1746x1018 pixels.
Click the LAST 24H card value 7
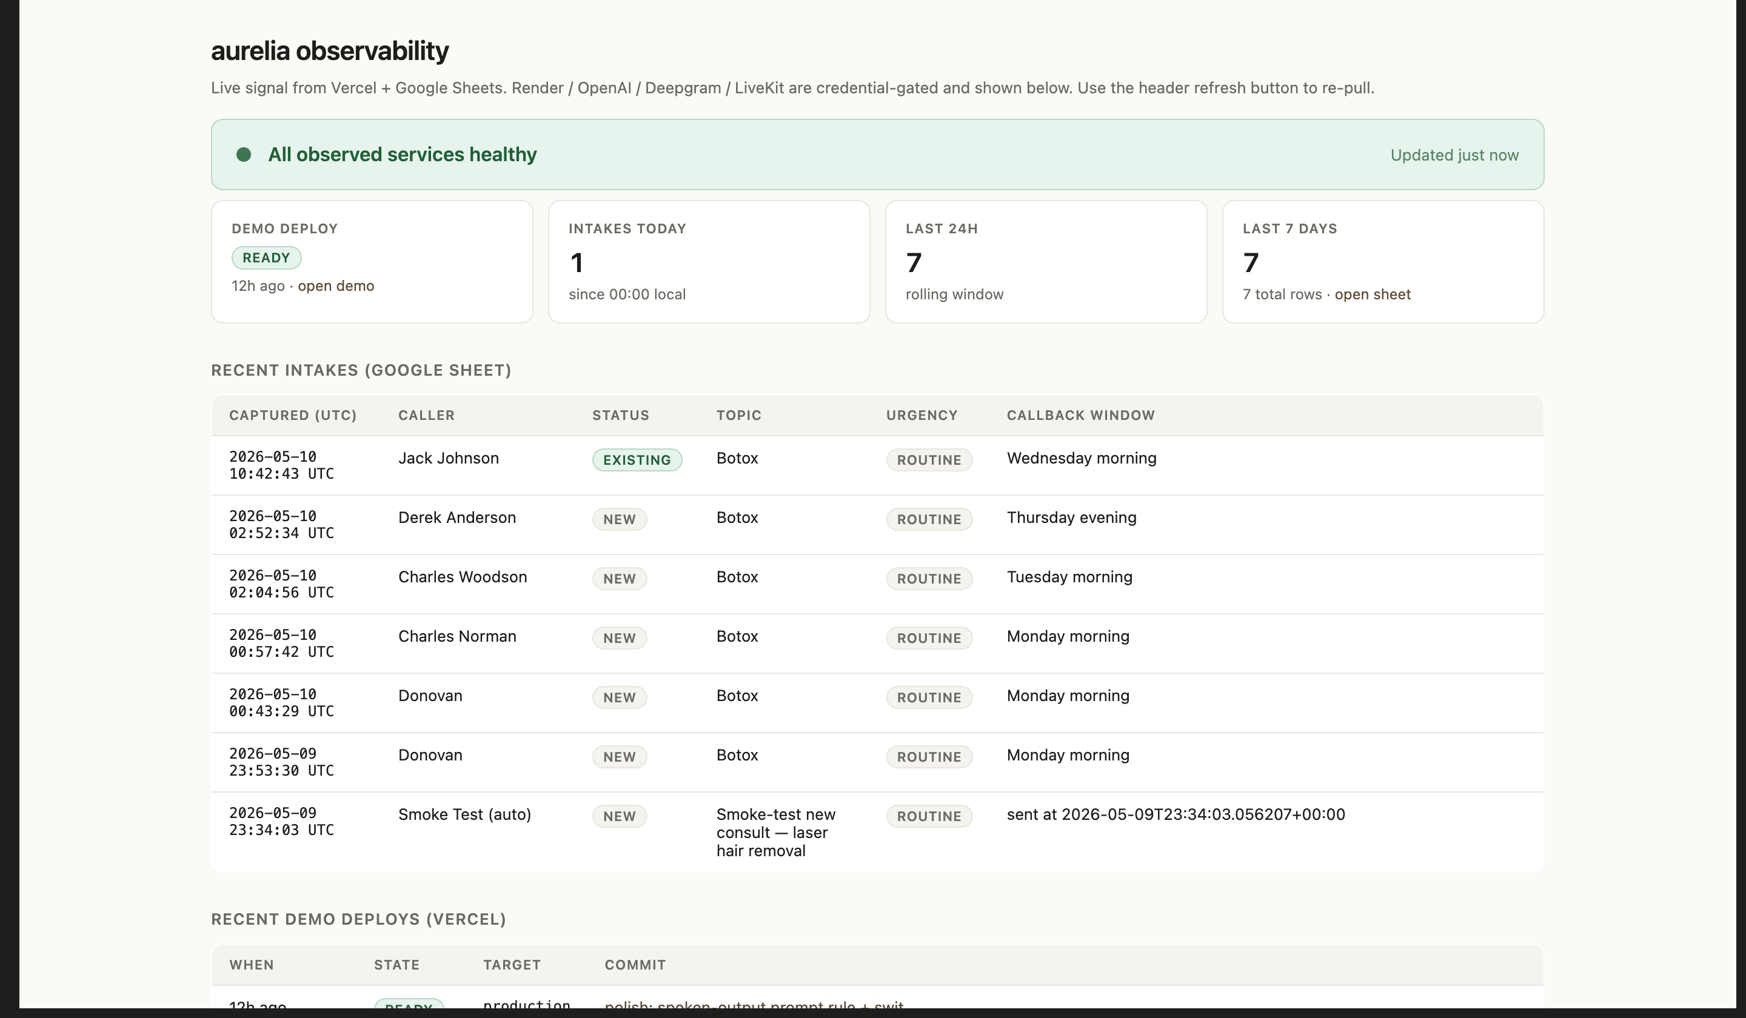click(913, 262)
